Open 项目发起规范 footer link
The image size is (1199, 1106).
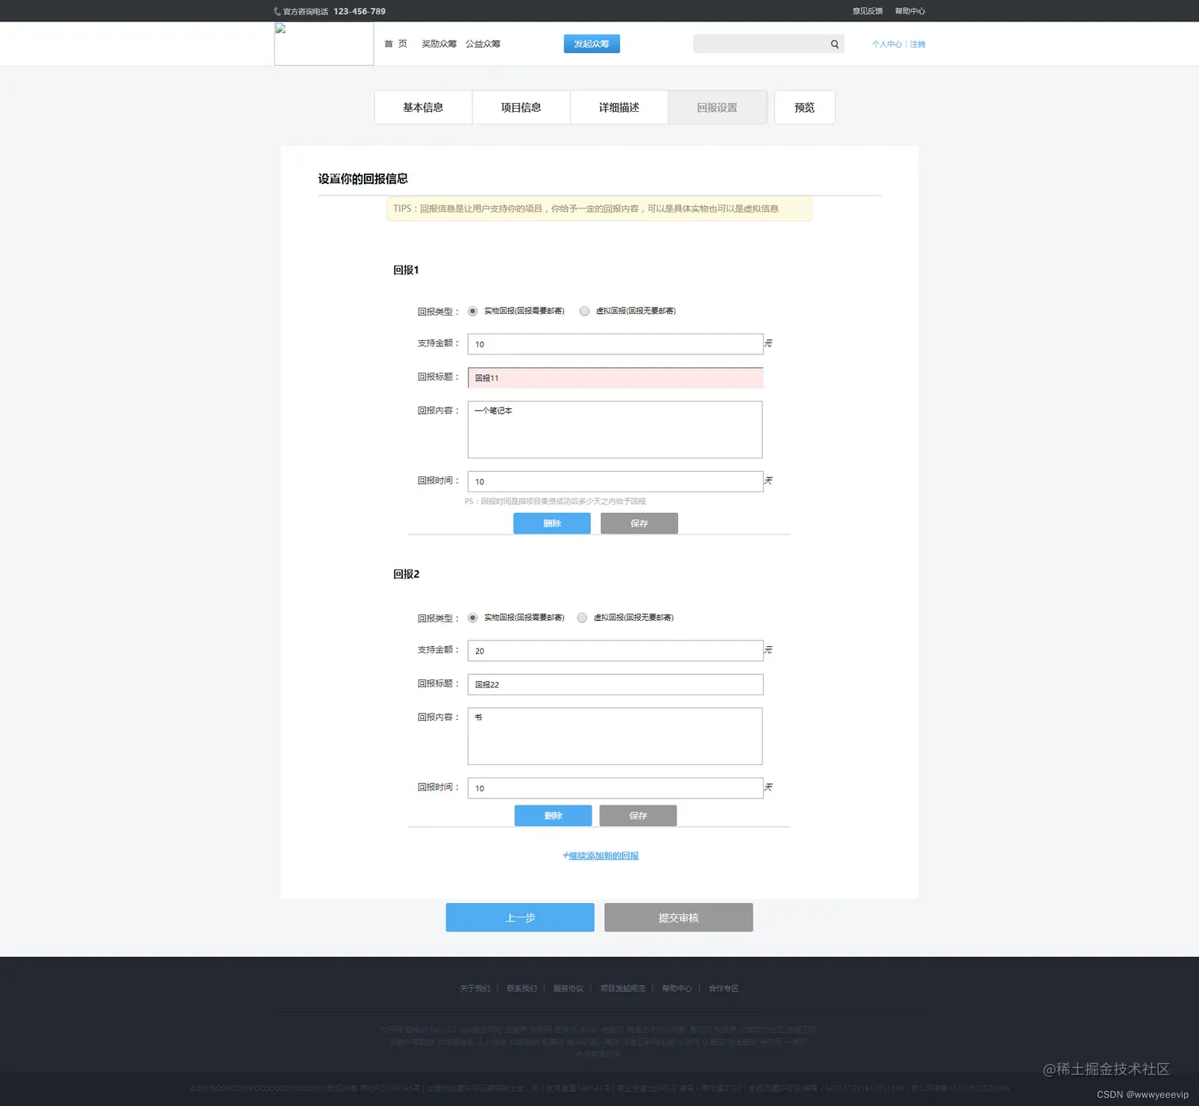point(622,989)
